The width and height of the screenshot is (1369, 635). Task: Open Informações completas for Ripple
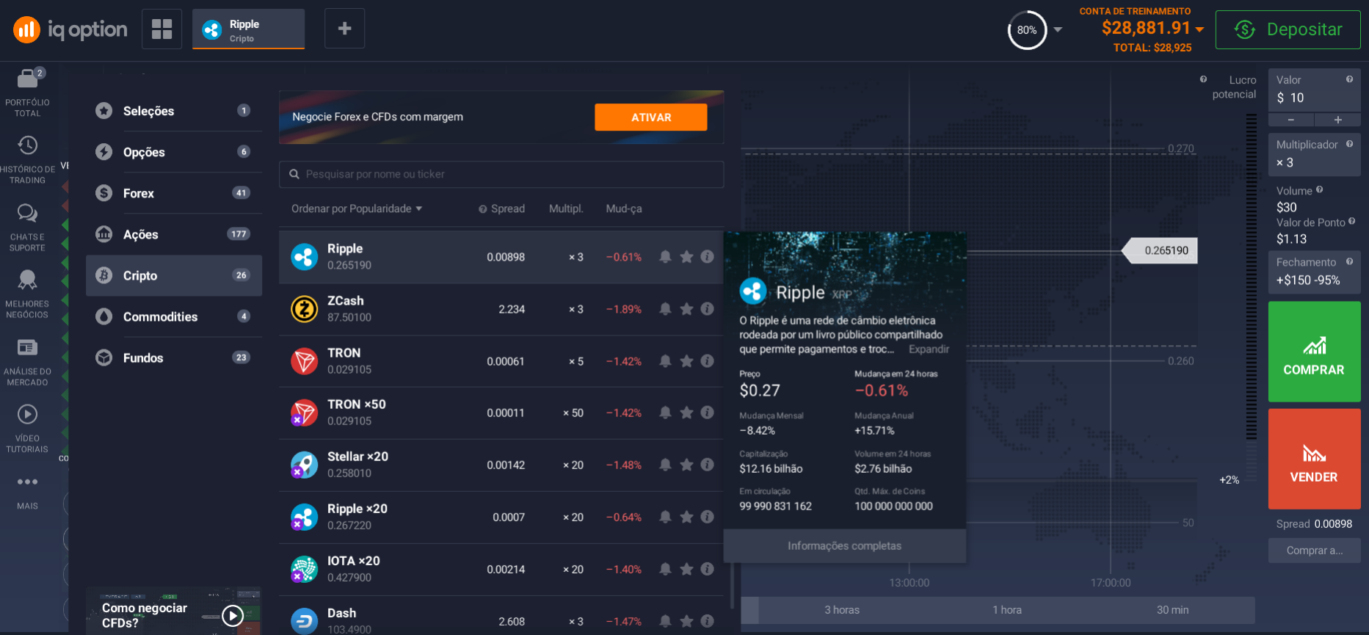844,546
